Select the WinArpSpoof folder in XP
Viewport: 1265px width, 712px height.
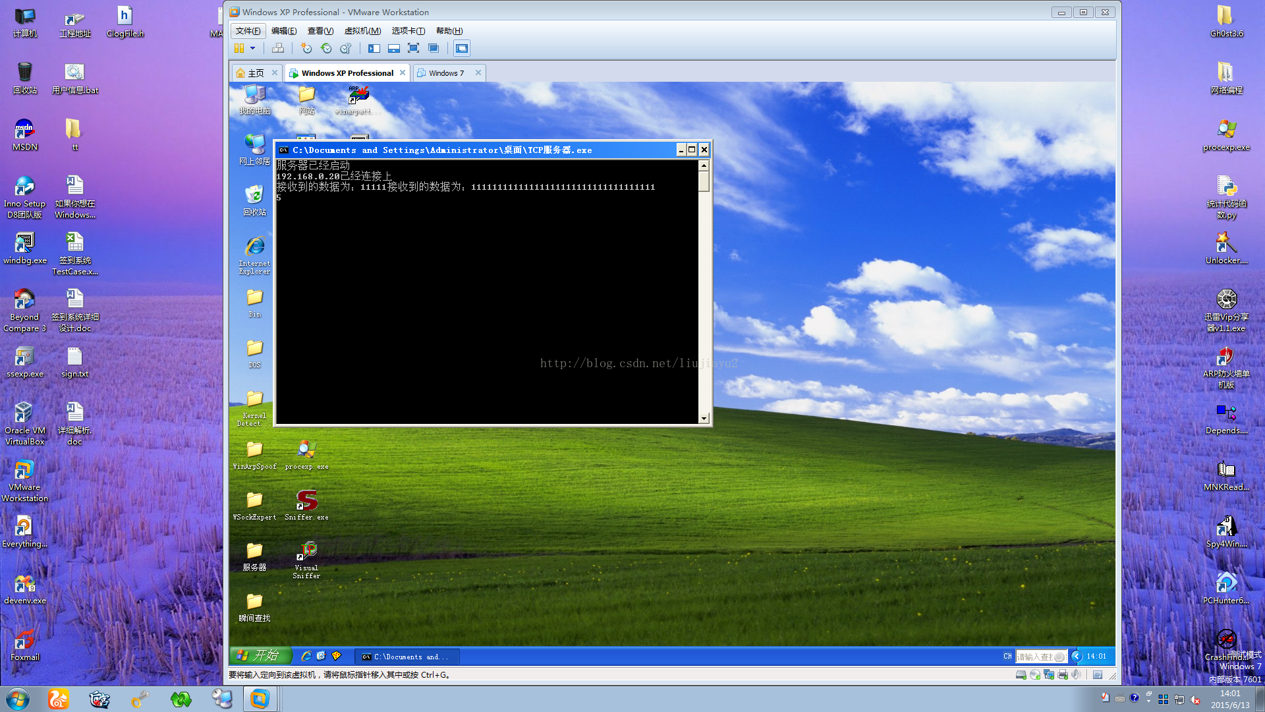coord(254,455)
